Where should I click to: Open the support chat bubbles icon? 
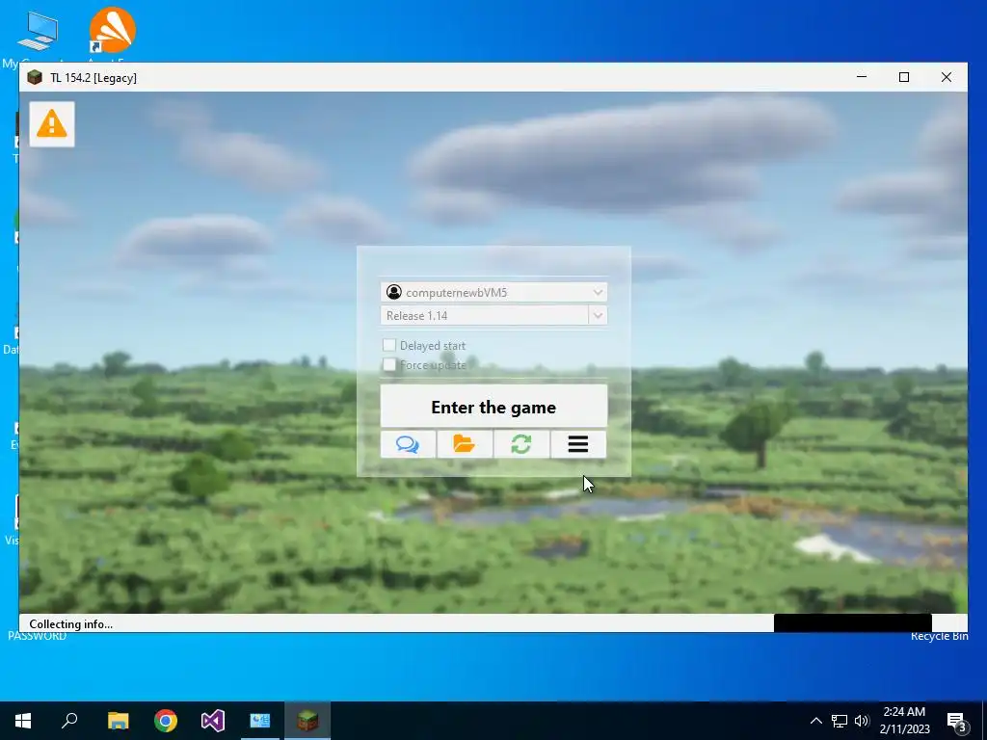tap(408, 444)
